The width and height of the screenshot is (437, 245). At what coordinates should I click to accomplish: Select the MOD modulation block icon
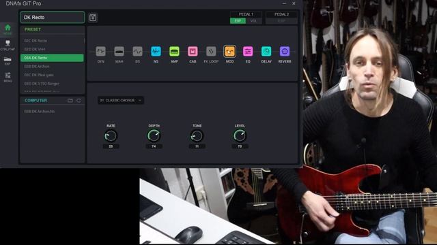coord(229,52)
